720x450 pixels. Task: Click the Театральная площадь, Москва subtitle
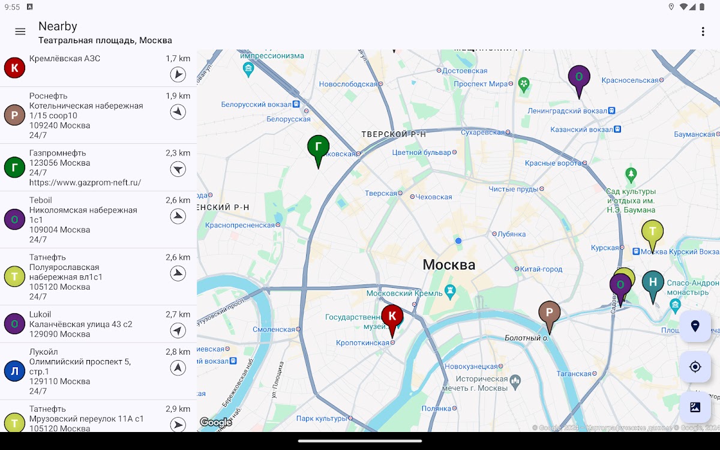coord(105,41)
